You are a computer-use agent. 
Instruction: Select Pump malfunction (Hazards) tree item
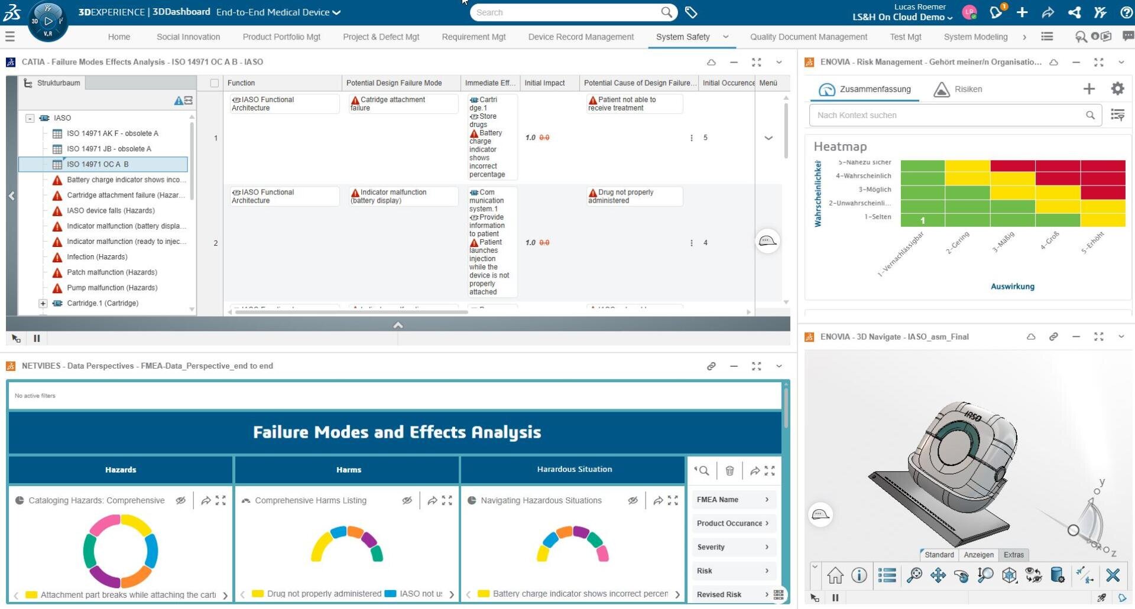point(112,288)
